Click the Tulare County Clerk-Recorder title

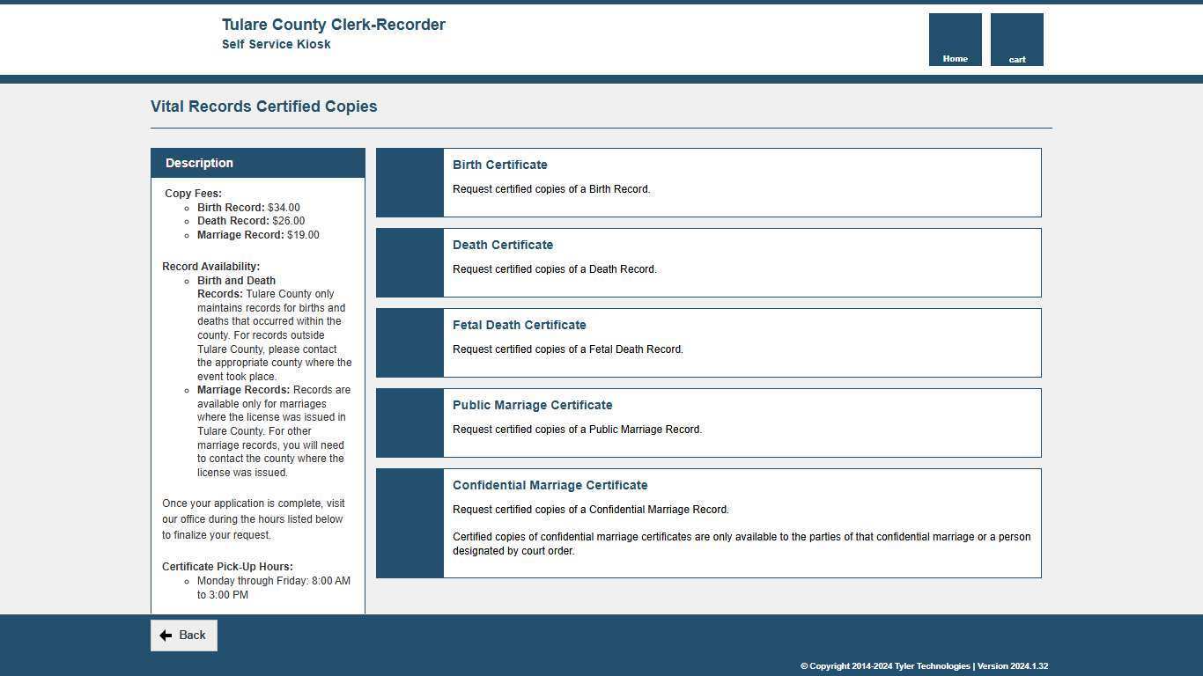tap(333, 25)
